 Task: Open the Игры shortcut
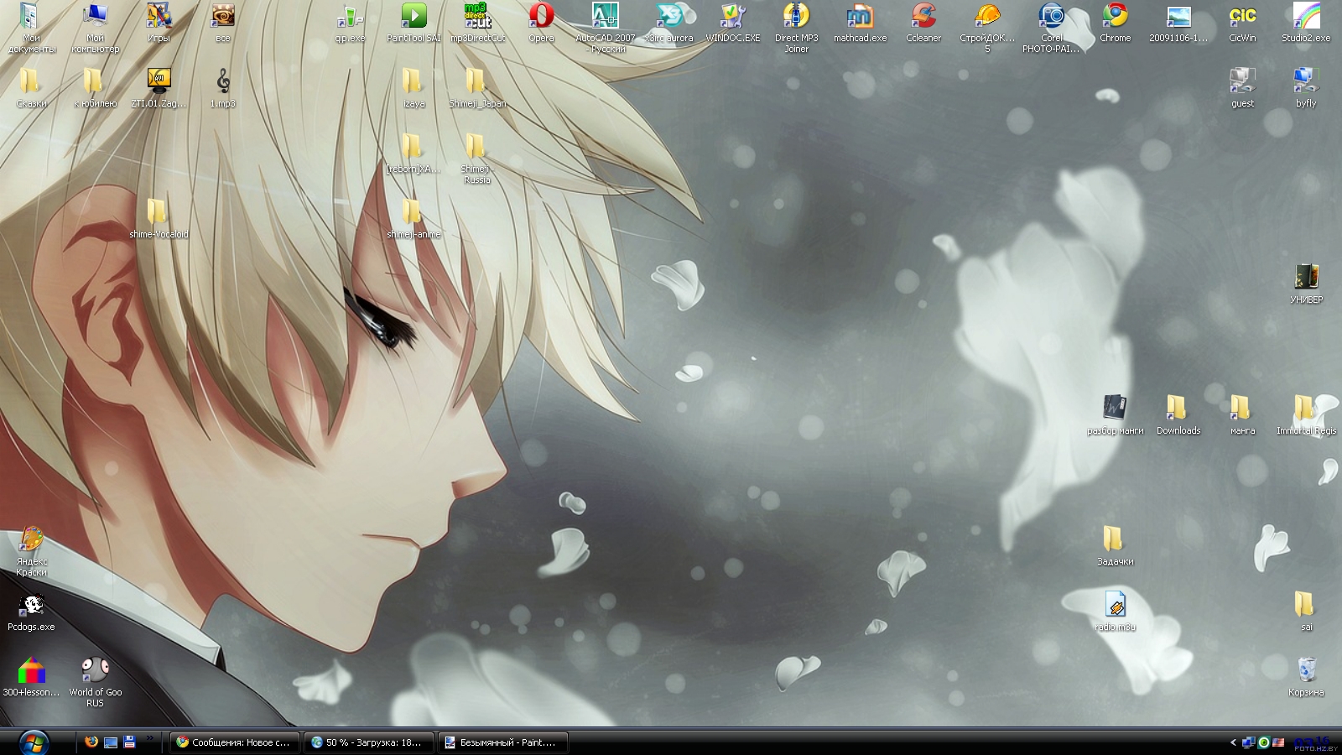click(x=159, y=23)
